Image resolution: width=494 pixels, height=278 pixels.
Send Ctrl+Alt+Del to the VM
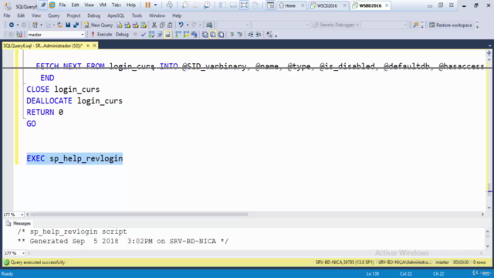click(x=170, y=5)
